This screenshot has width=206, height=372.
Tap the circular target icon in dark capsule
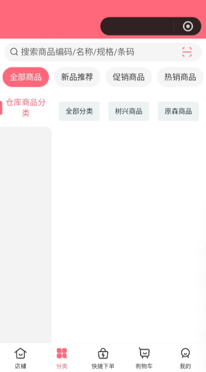point(188,26)
